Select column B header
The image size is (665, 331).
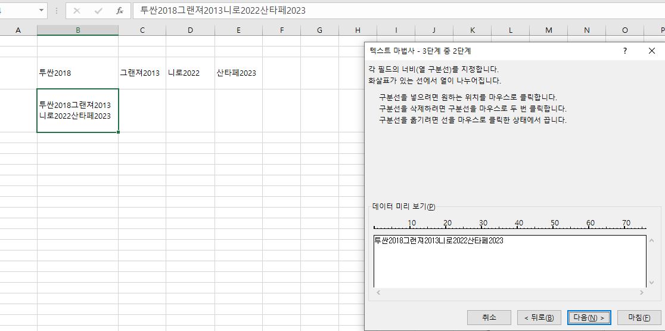(x=77, y=30)
